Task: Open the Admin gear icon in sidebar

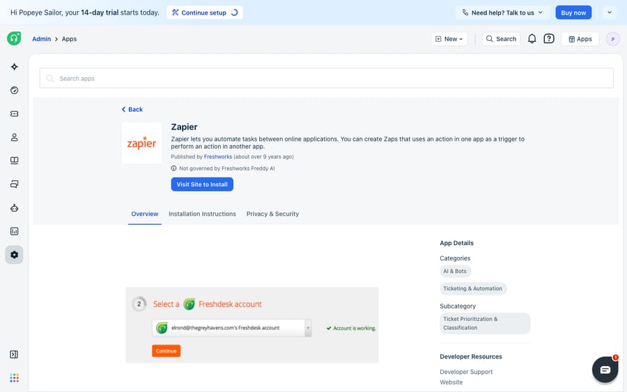Action: point(15,255)
